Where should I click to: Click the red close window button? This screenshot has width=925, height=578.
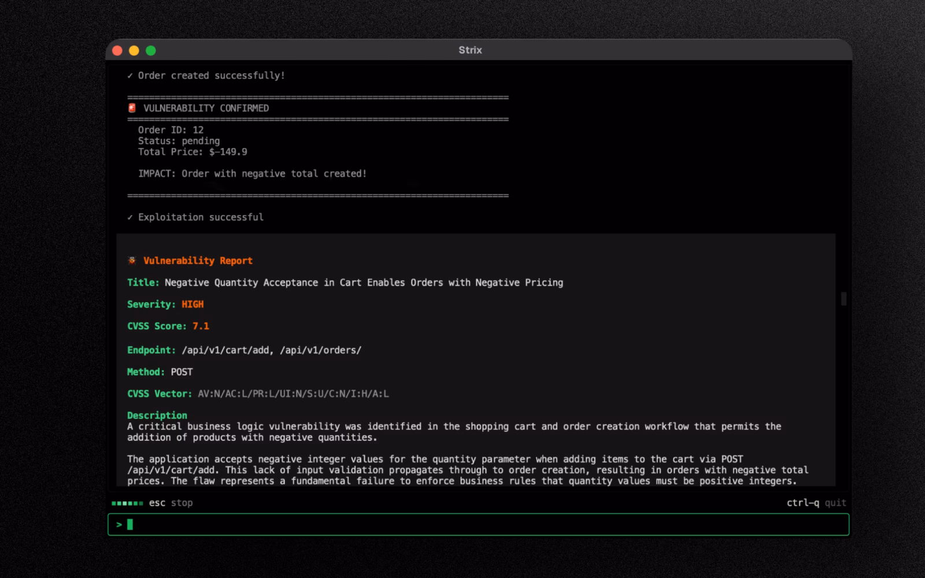(x=117, y=50)
